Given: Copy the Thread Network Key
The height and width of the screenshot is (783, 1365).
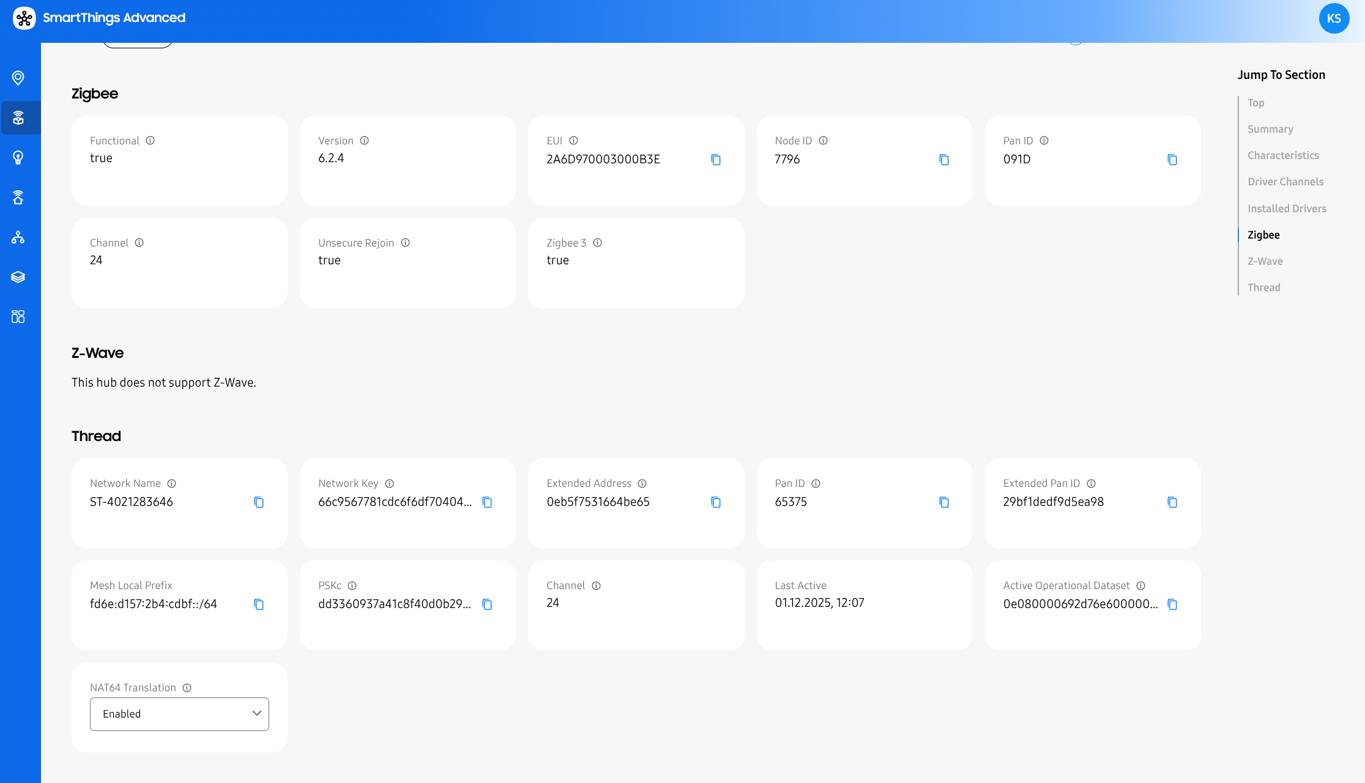Looking at the screenshot, I should (x=487, y=502).
